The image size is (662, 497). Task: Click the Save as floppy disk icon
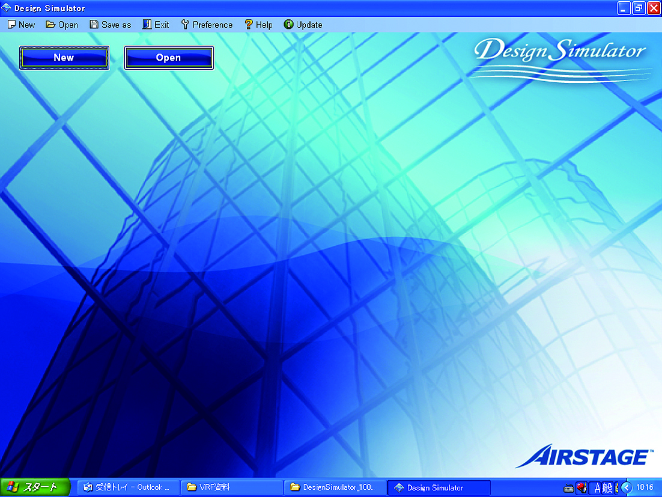coord(94,25)
